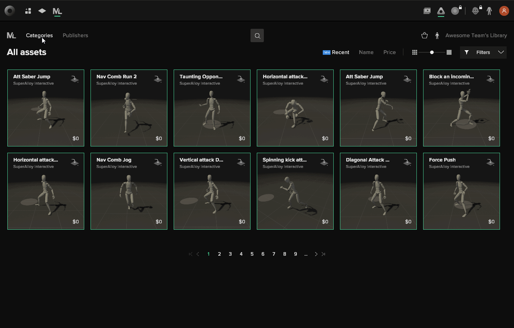Expand the Filters dropdown
This screenshot has height=328, width=514.
click(x=501, y=52)
